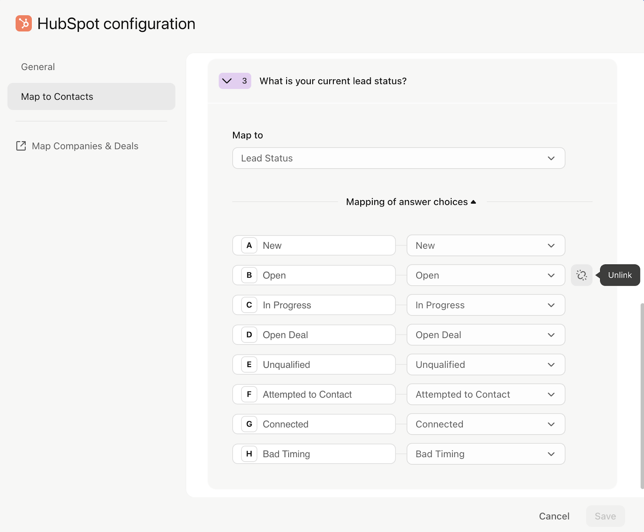This screenshot has width=644, height=532.
Task: Click the 'HubSpot configuration' heading
Action: click(116, 24)
